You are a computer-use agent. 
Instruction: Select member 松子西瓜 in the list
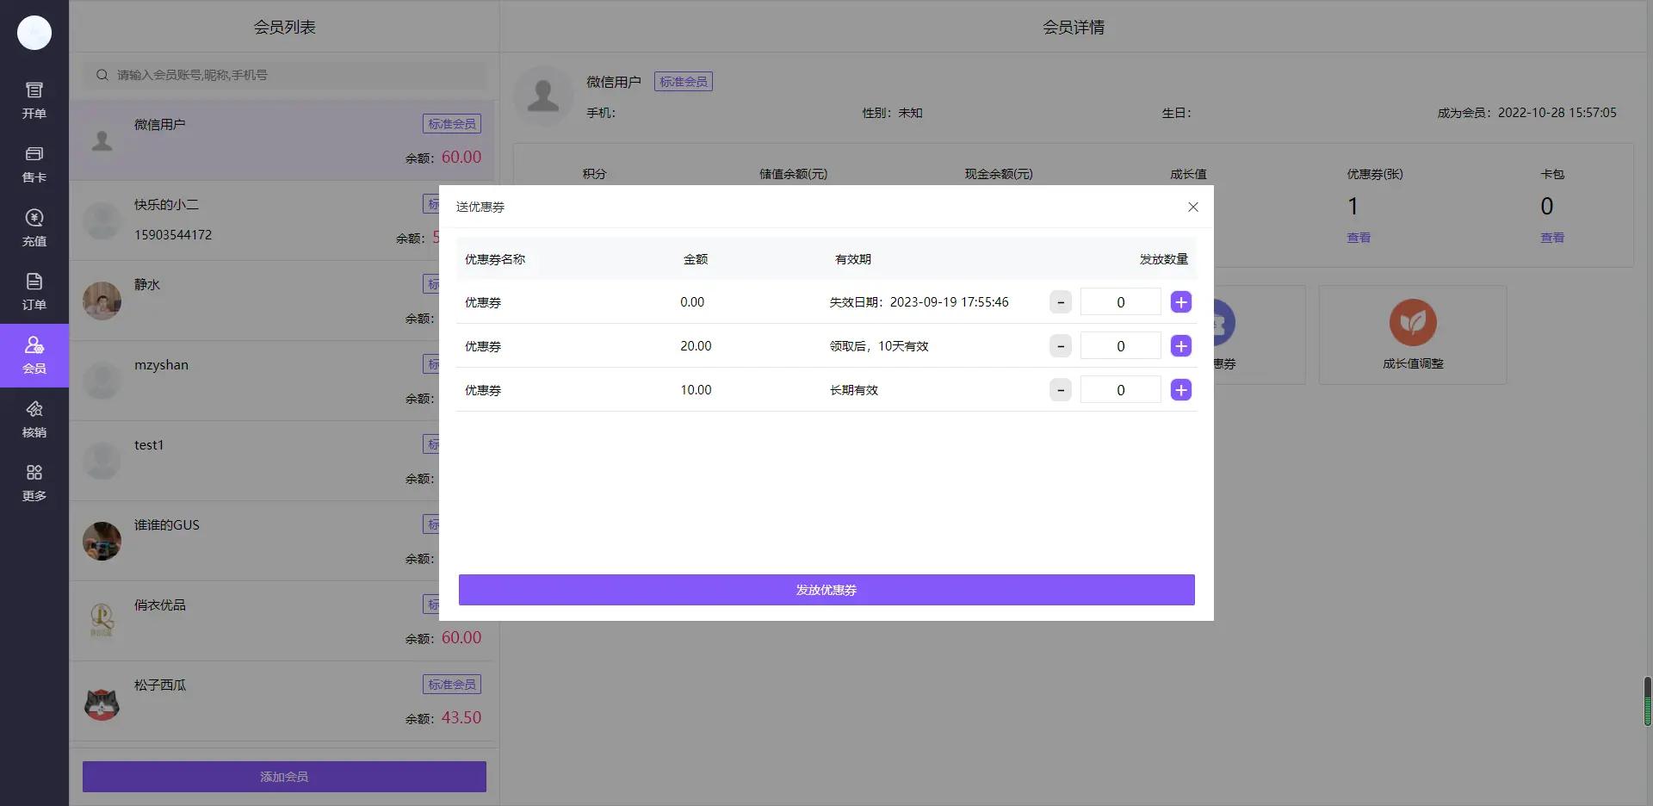pos(284,701)
